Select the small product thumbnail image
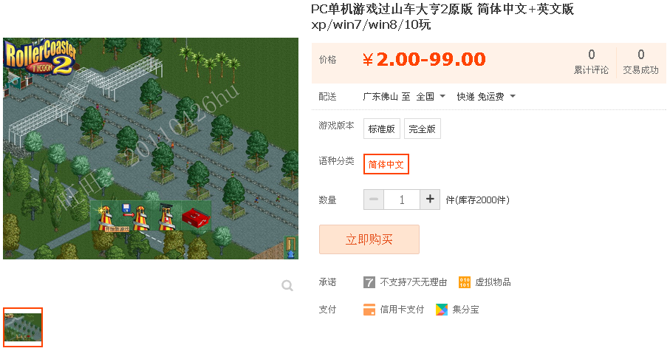The width and height of the screenshot is (670, 351). tap(23, 327)
